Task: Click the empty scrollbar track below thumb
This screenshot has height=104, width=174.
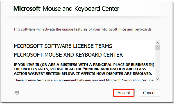Action: tap(158, 63)
